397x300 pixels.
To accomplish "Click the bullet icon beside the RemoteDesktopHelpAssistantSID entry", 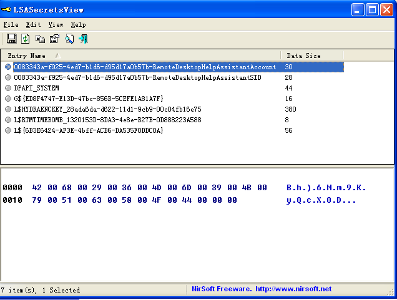I will pos(8,77).
